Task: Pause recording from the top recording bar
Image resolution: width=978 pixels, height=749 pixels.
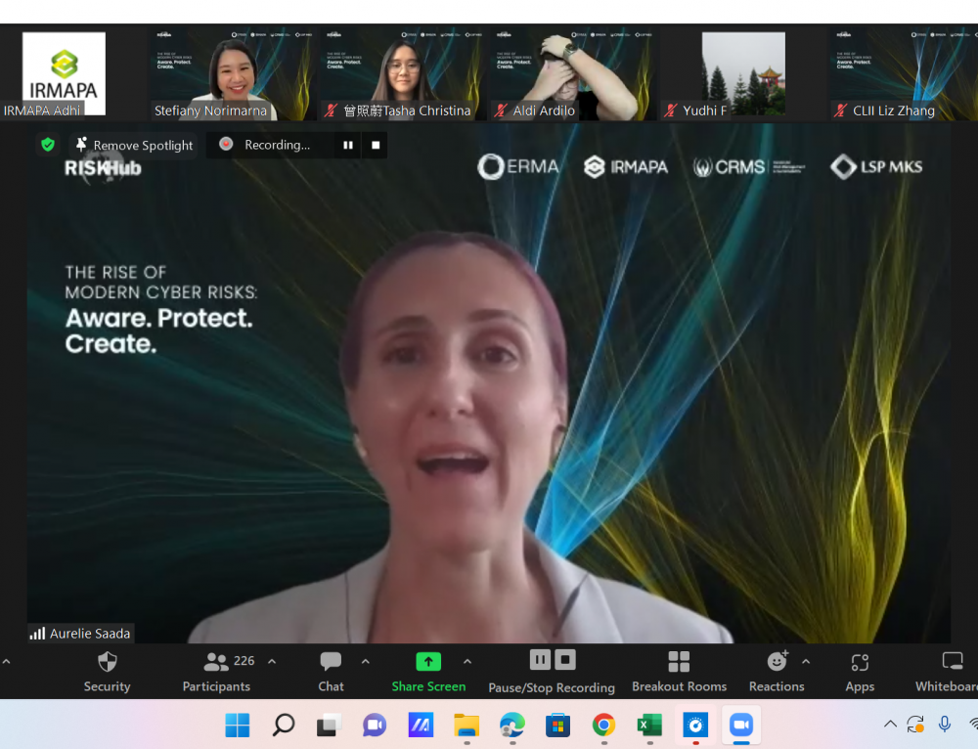Action: point(347,145)
